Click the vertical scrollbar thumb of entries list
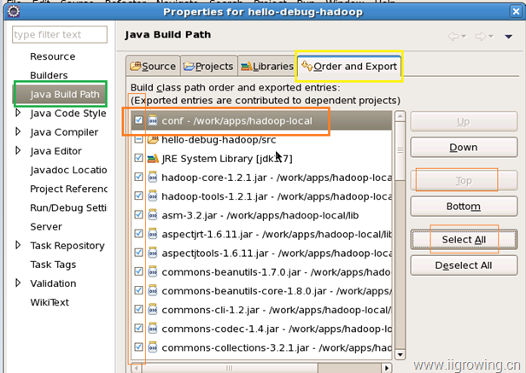526x373 pixels. pos(400,150)
